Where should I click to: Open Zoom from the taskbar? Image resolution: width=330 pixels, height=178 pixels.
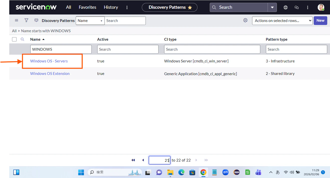[x=226, y=172]
